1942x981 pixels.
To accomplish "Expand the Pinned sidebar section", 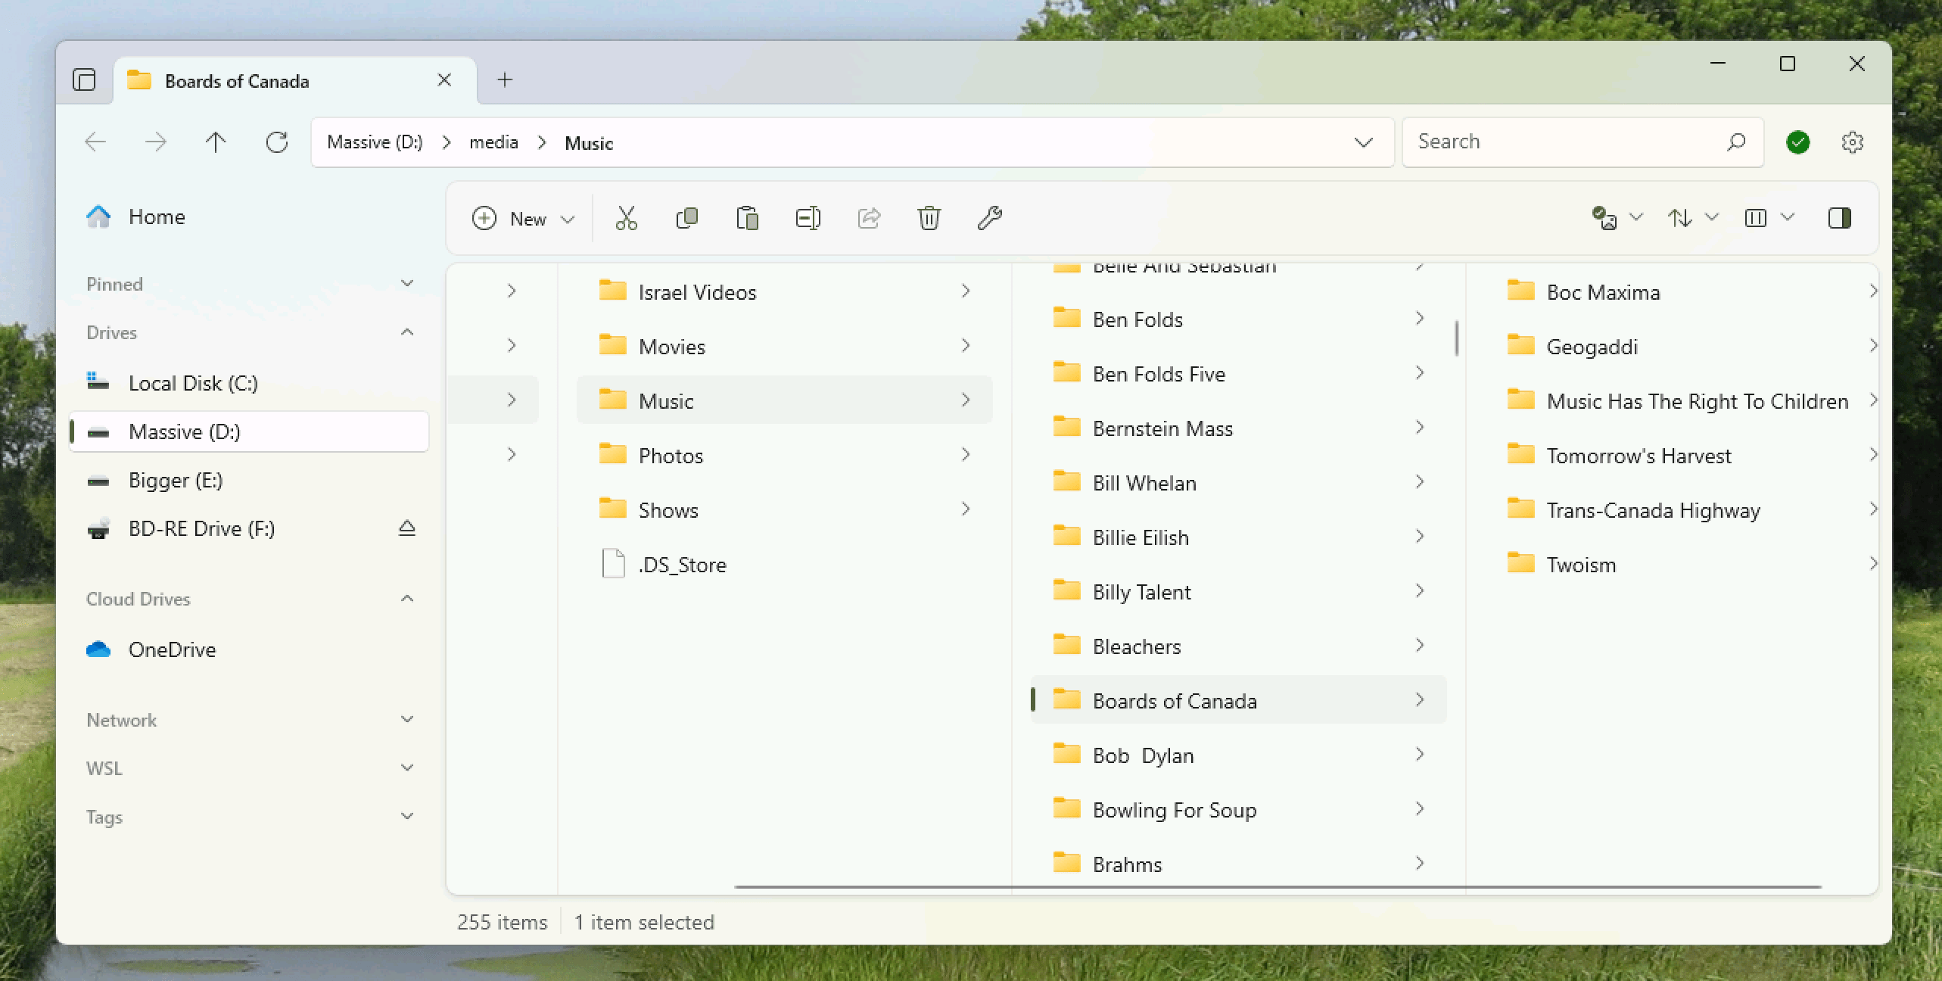I will [407, 284].
